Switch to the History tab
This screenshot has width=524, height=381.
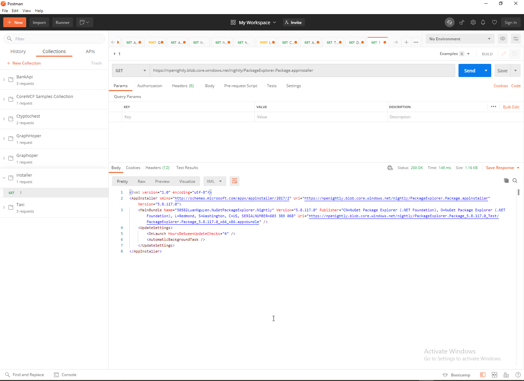tap(18, 51)
